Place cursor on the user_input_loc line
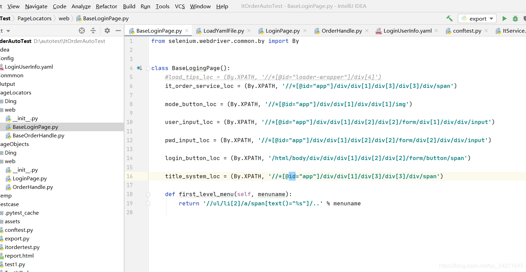Screen dimensions: 526x272 tap(329, 122)
